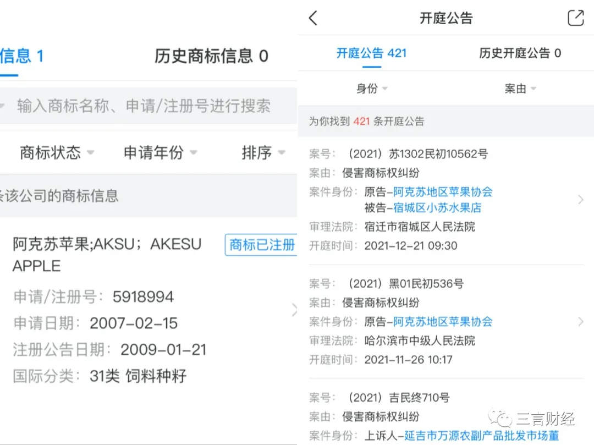Select the 为你找到 421 条开庭公告 result count
594x445 pixels.
click(x=366, y=121)
